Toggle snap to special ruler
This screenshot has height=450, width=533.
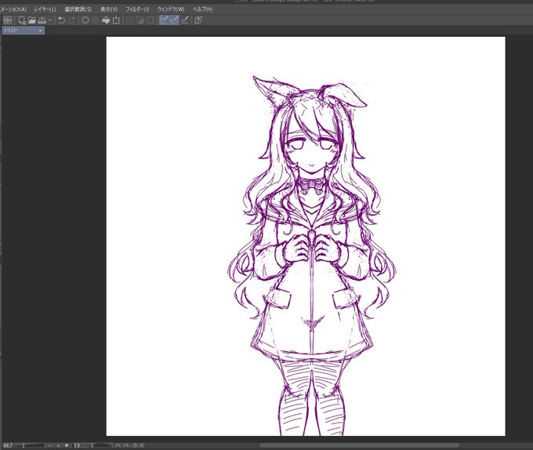[174, 20]
